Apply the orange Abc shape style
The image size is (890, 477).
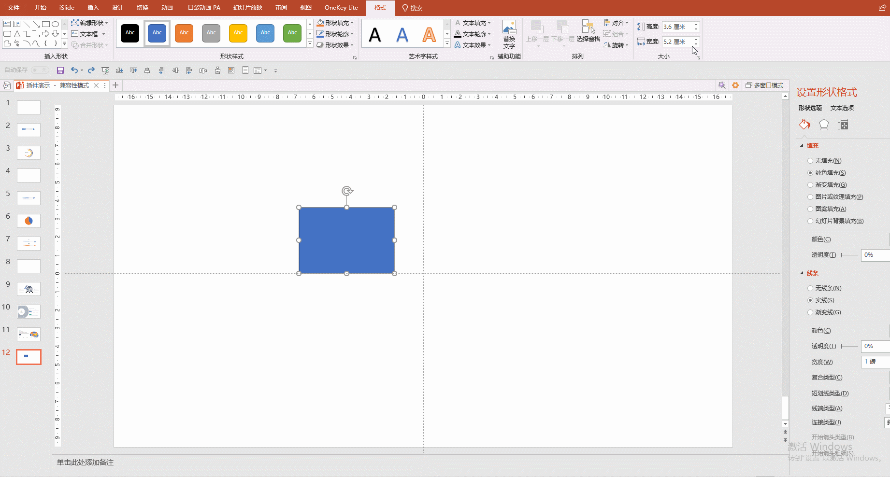pyautogui.click(x=184, y=33)
